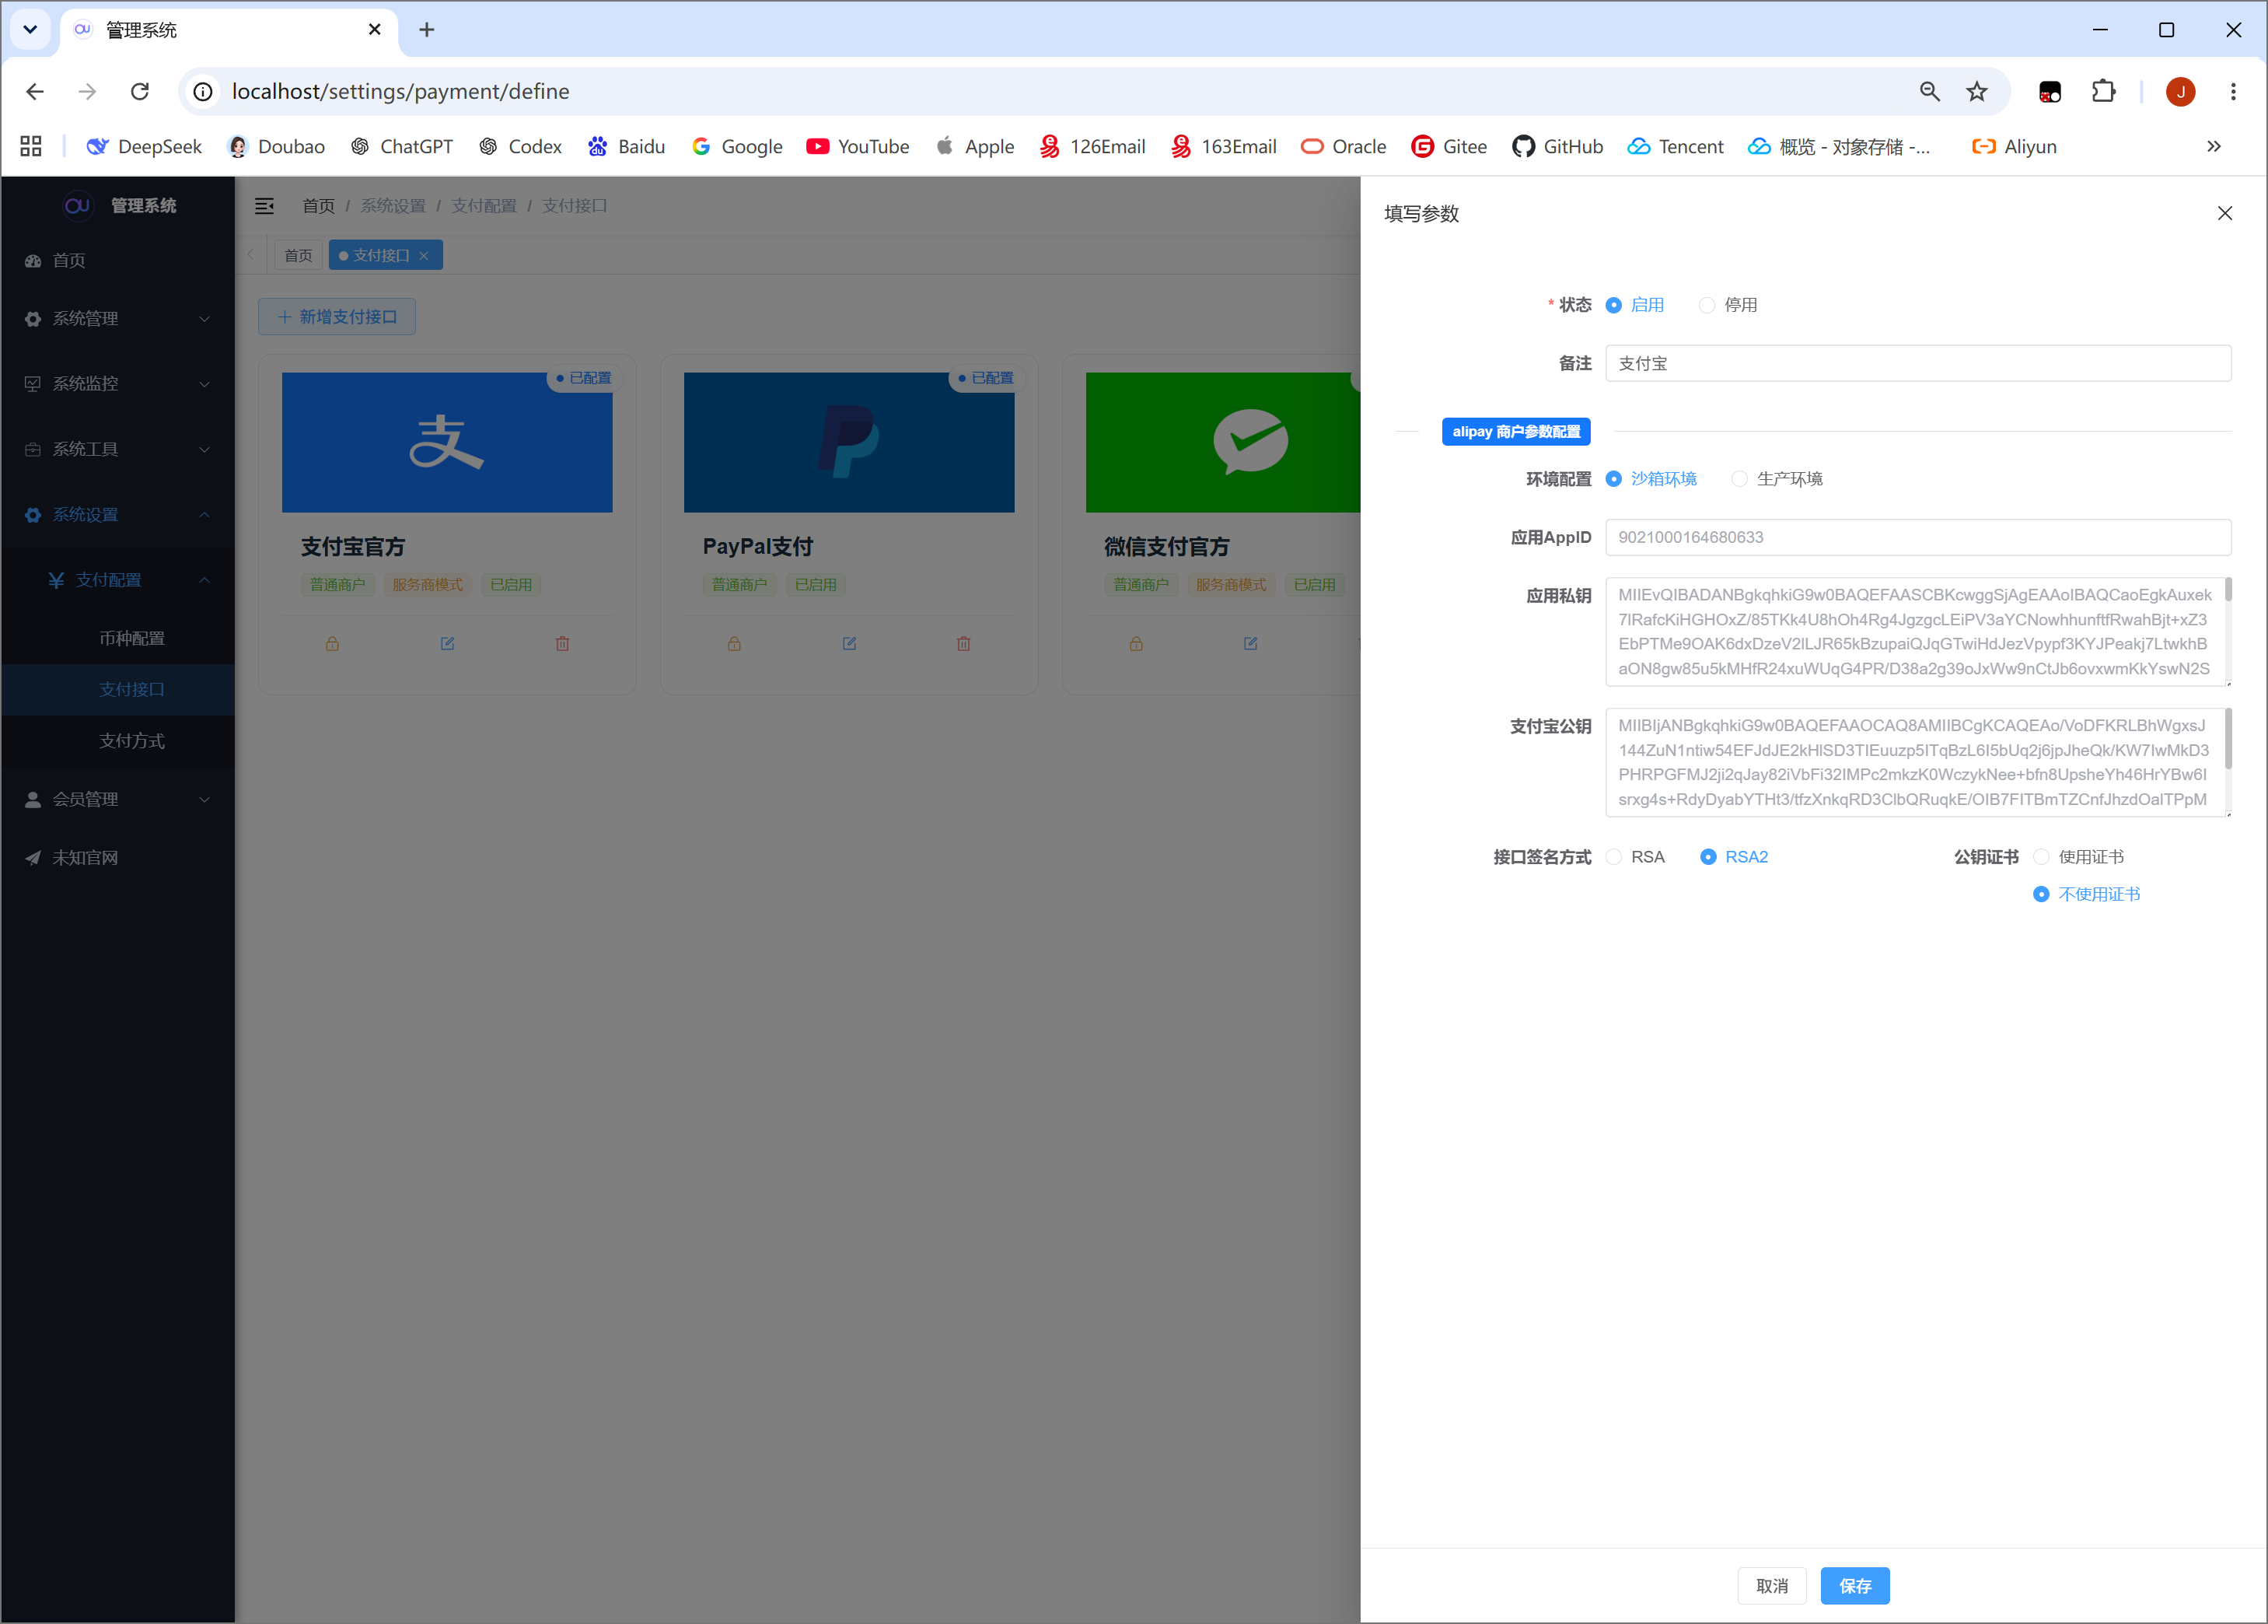Click the delete trash icon on 支付宝官方 card
This screenshot has height=1624, width=2268.
563,643
